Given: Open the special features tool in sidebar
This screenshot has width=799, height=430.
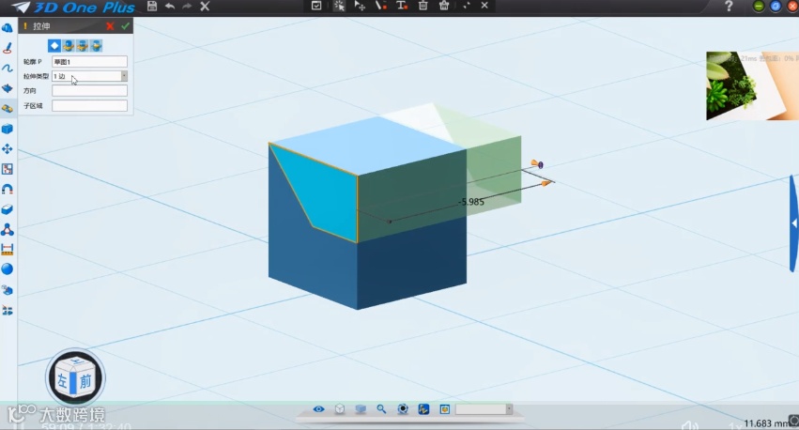Looking at the screenshot, I should click(8, 109).
